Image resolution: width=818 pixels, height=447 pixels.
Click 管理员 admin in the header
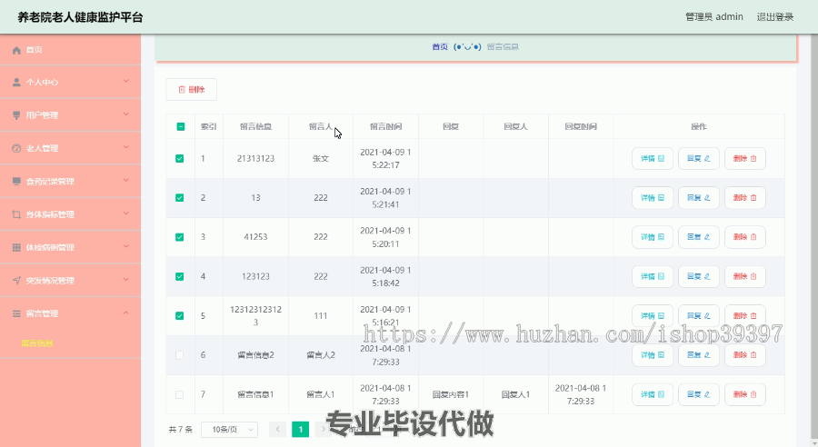pos(714,16)
